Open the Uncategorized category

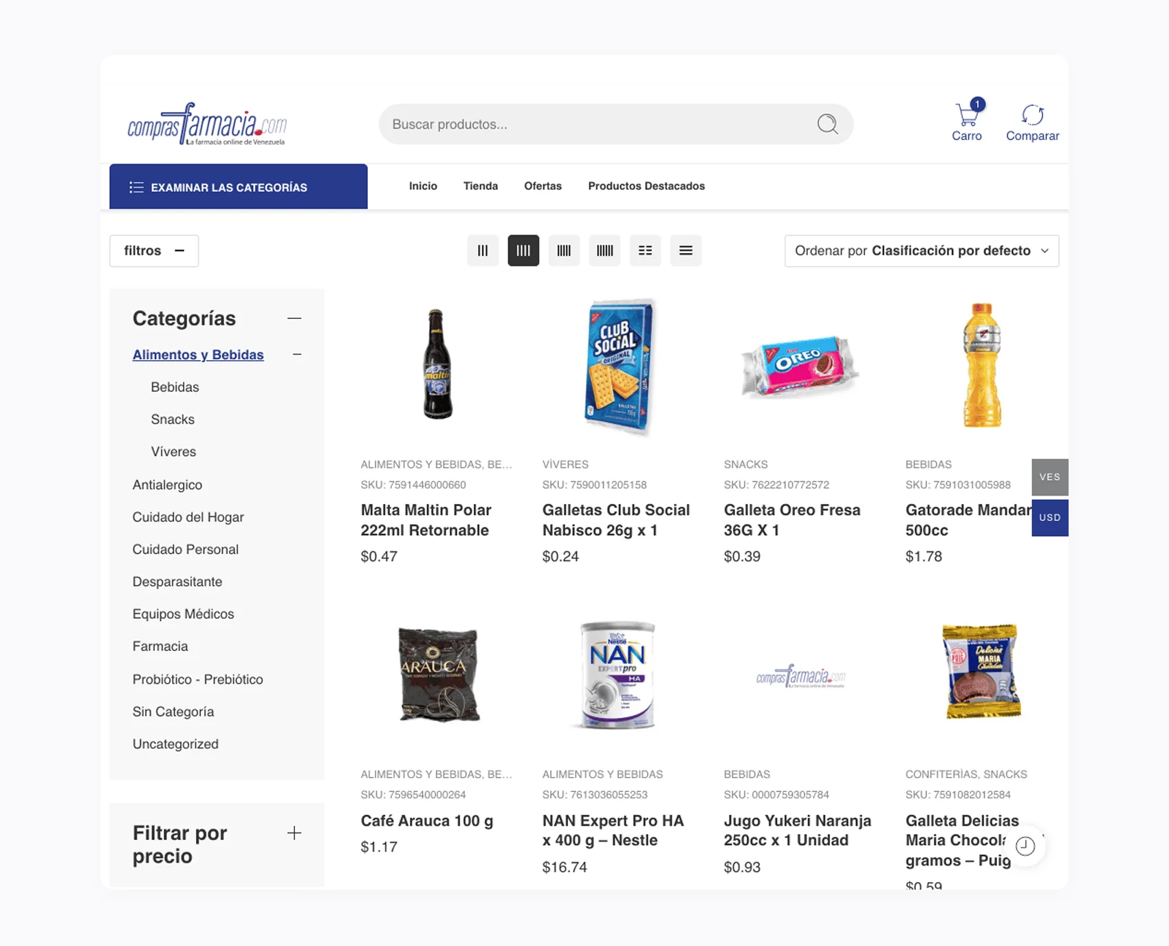tap(175, 744)
